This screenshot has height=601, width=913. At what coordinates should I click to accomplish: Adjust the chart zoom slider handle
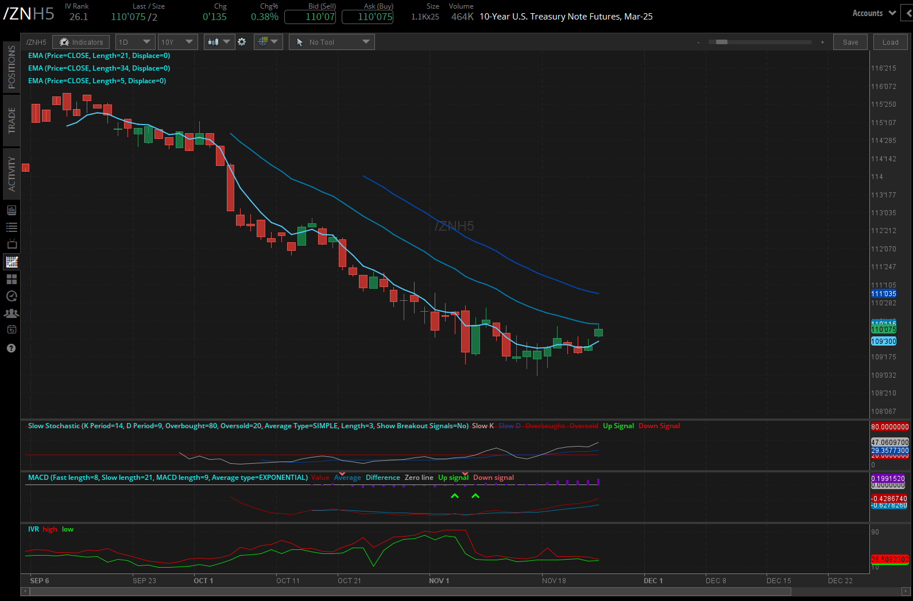(x=722, y=42)
